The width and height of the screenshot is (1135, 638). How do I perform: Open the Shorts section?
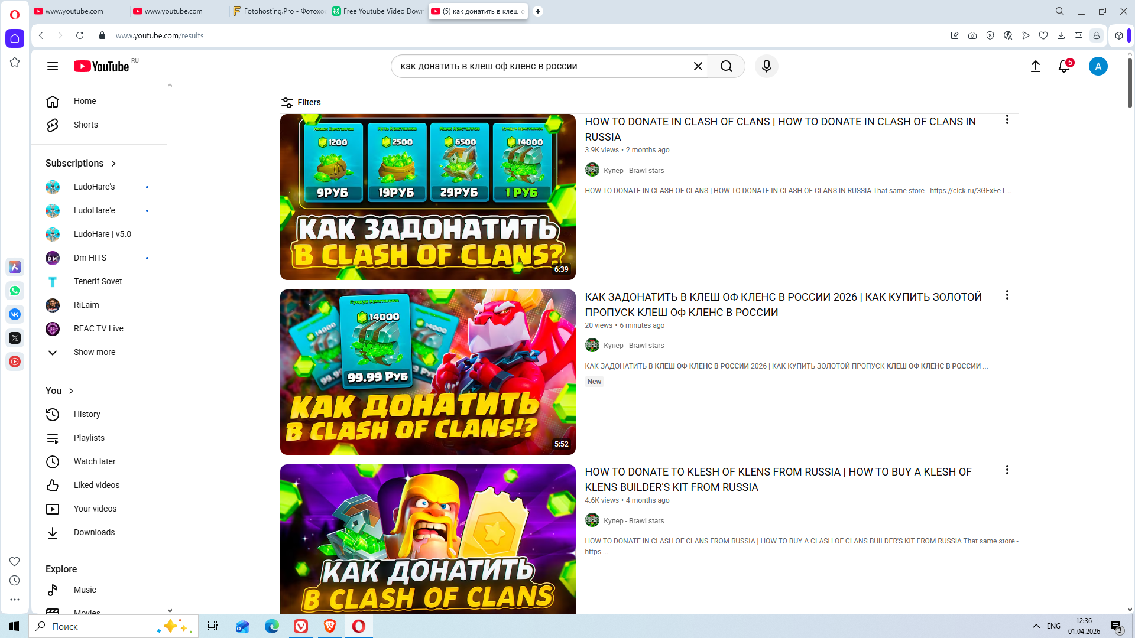[86, 125]
